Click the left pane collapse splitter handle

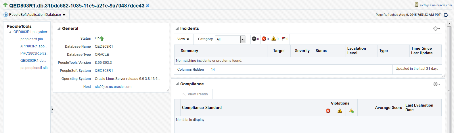pyautogui.click(x=52, y=109)
